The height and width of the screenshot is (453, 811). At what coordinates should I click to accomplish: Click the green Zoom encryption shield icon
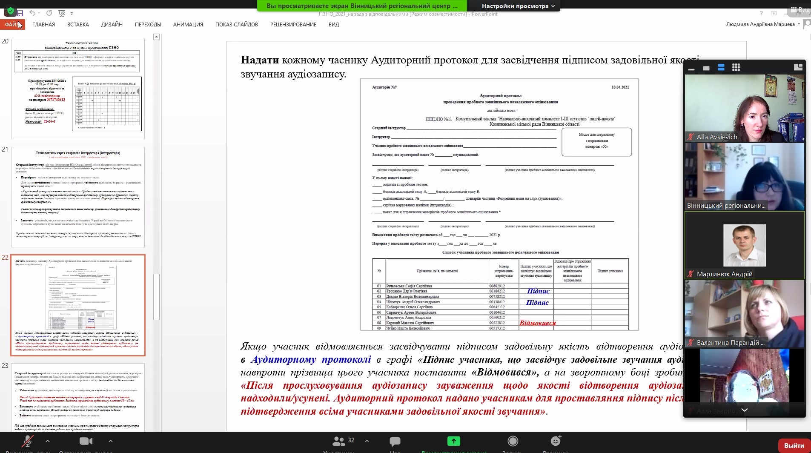[10, 11]
